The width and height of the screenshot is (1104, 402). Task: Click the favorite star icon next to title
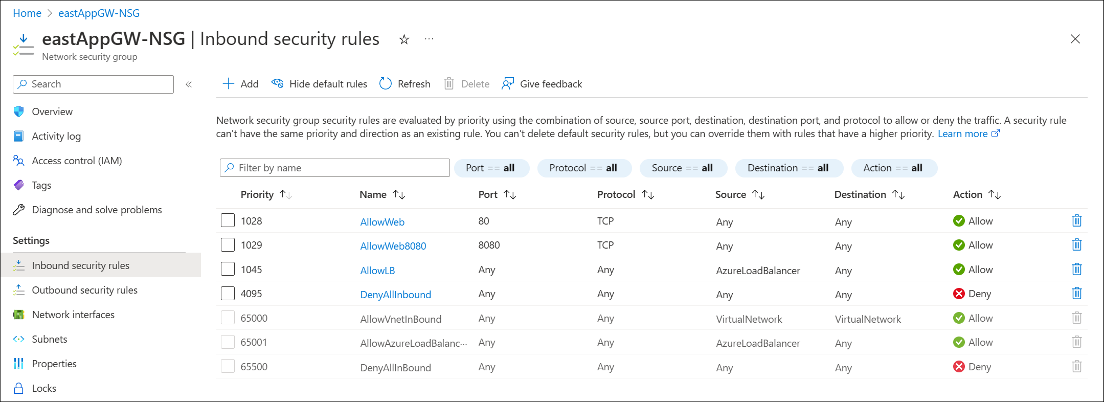(404, 39)
